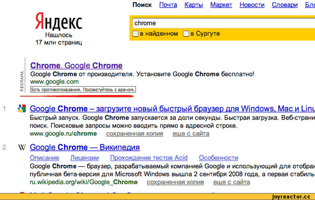The image size is (315, 200).
Task: Go to the Маркет service
Action: 221,5
